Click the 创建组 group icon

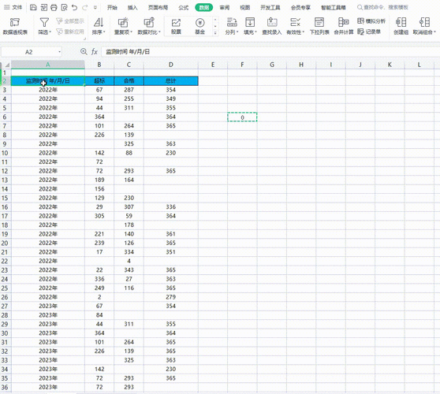point(401,22)
